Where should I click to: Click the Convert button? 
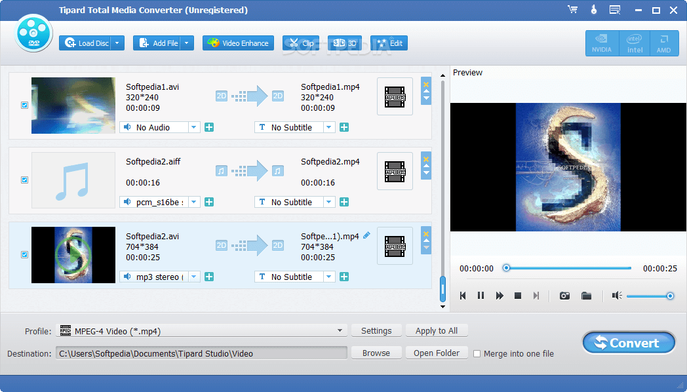(x=629, y=342)
